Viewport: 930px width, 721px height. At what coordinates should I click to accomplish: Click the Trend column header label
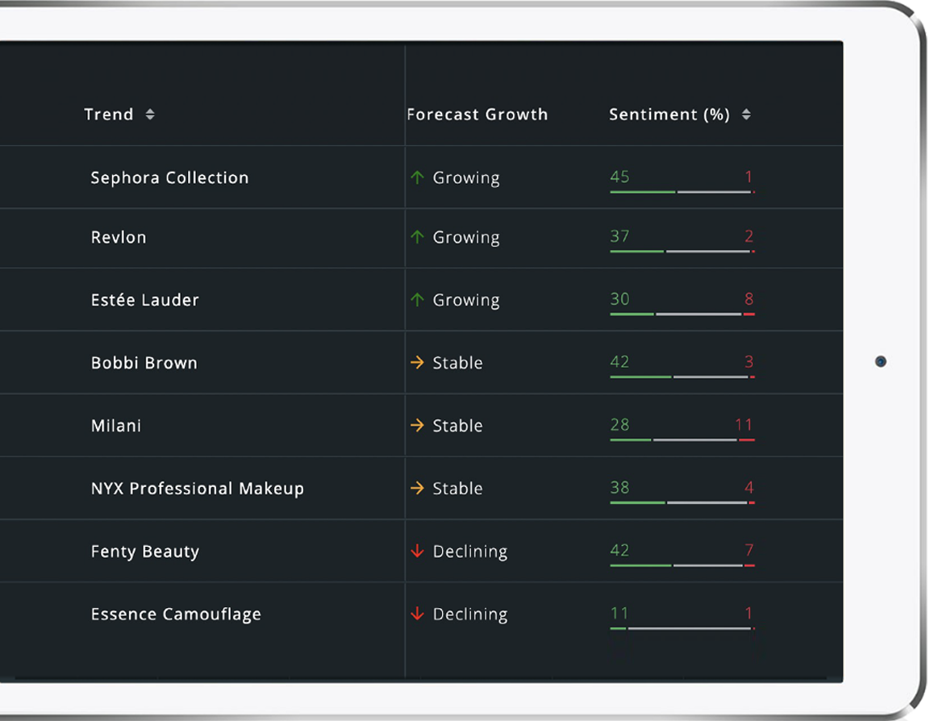(109, 115)
